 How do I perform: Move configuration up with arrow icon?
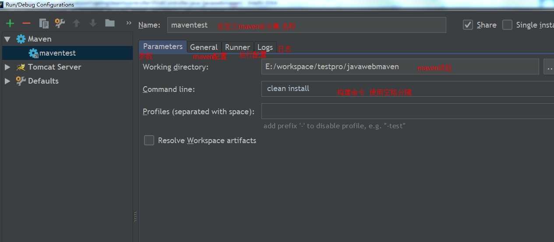click(x=76, y=23)
